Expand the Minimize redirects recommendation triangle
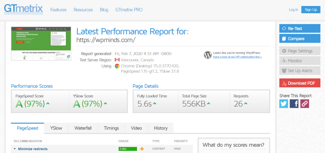 15,149
